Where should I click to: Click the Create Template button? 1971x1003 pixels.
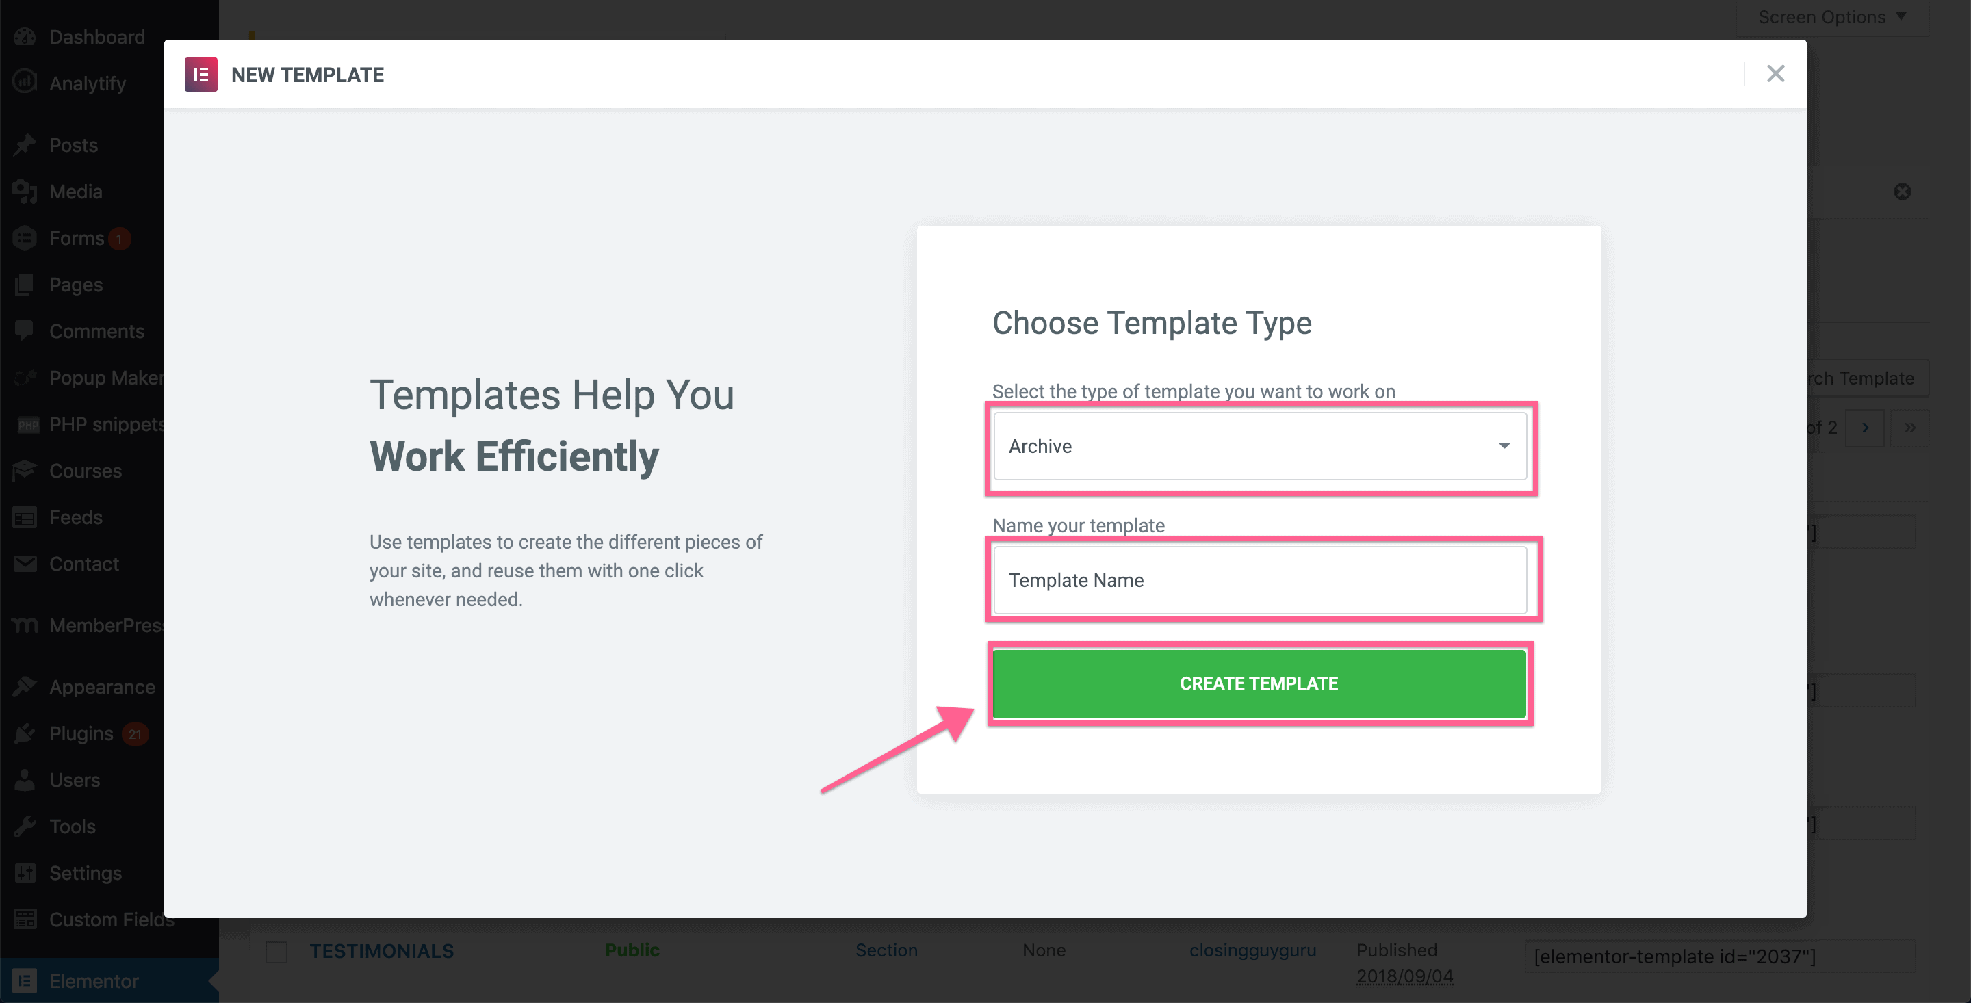[x=1259, y=683]
